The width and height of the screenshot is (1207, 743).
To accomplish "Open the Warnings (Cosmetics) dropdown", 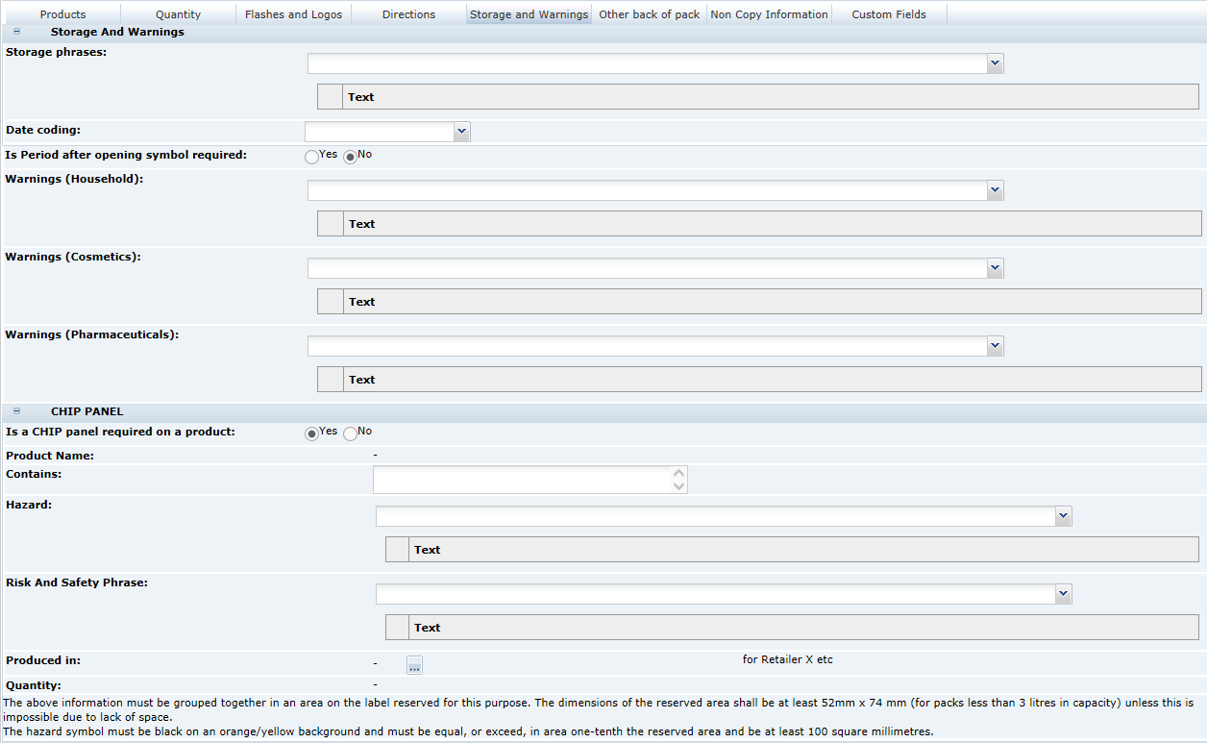I will [x=996, y=268].
